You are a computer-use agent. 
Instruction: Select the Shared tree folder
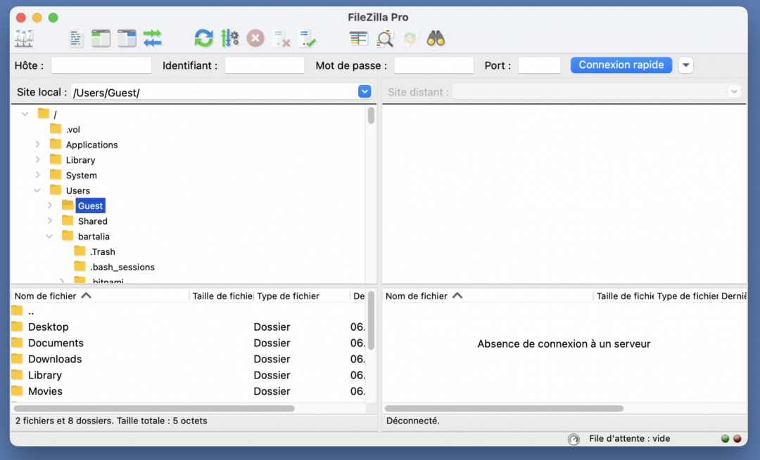[x=93, y=221]
